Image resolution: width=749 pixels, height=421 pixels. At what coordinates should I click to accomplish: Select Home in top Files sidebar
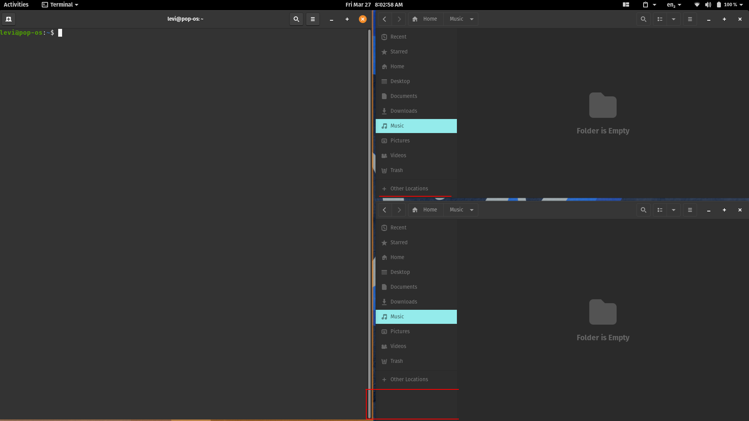pos(416,67)
